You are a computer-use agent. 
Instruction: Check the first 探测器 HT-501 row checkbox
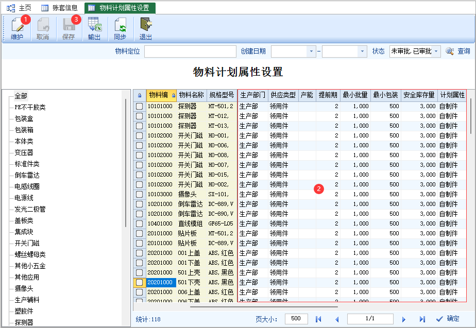tap(139, 106)
